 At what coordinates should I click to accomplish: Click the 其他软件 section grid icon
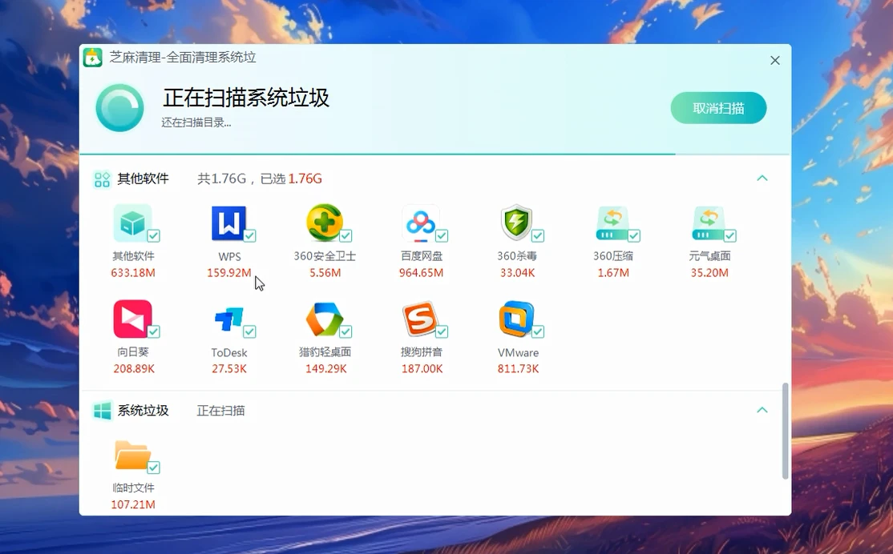pos(102,180)
